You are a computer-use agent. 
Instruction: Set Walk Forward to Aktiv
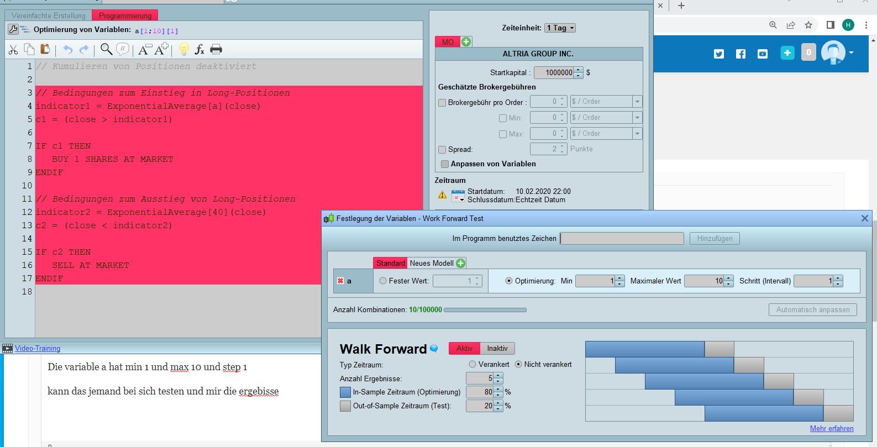[x=464, y=349]
